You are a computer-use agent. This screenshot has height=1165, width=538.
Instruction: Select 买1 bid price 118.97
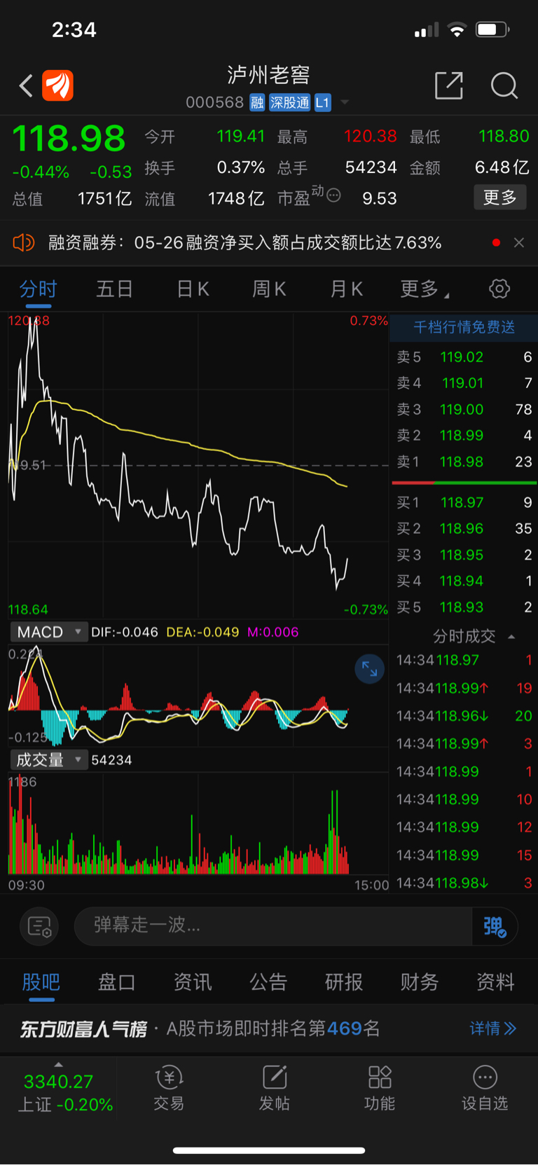point(464,502)
